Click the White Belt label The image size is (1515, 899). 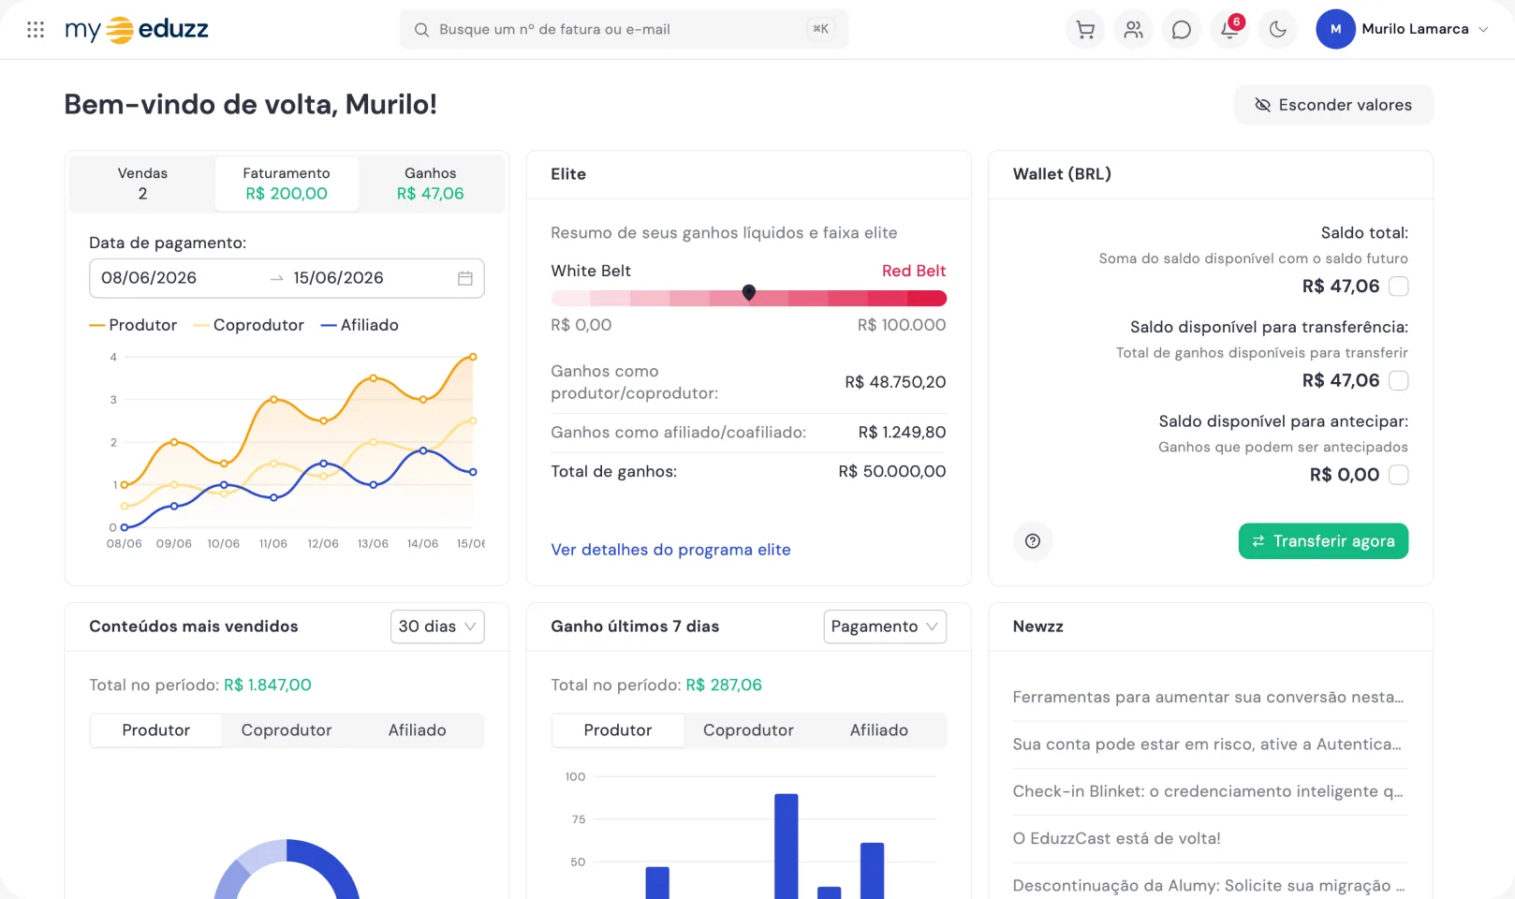591,271
